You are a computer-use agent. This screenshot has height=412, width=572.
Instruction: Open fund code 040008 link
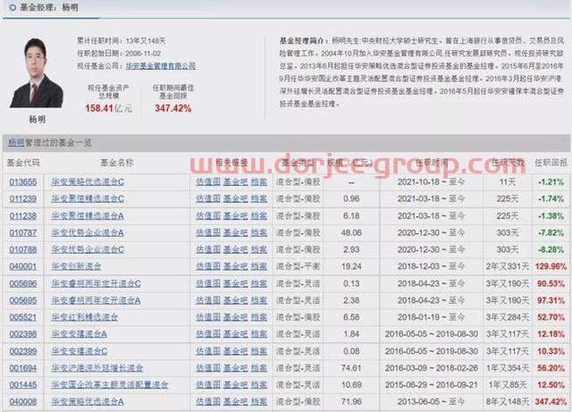pos(23,402)
